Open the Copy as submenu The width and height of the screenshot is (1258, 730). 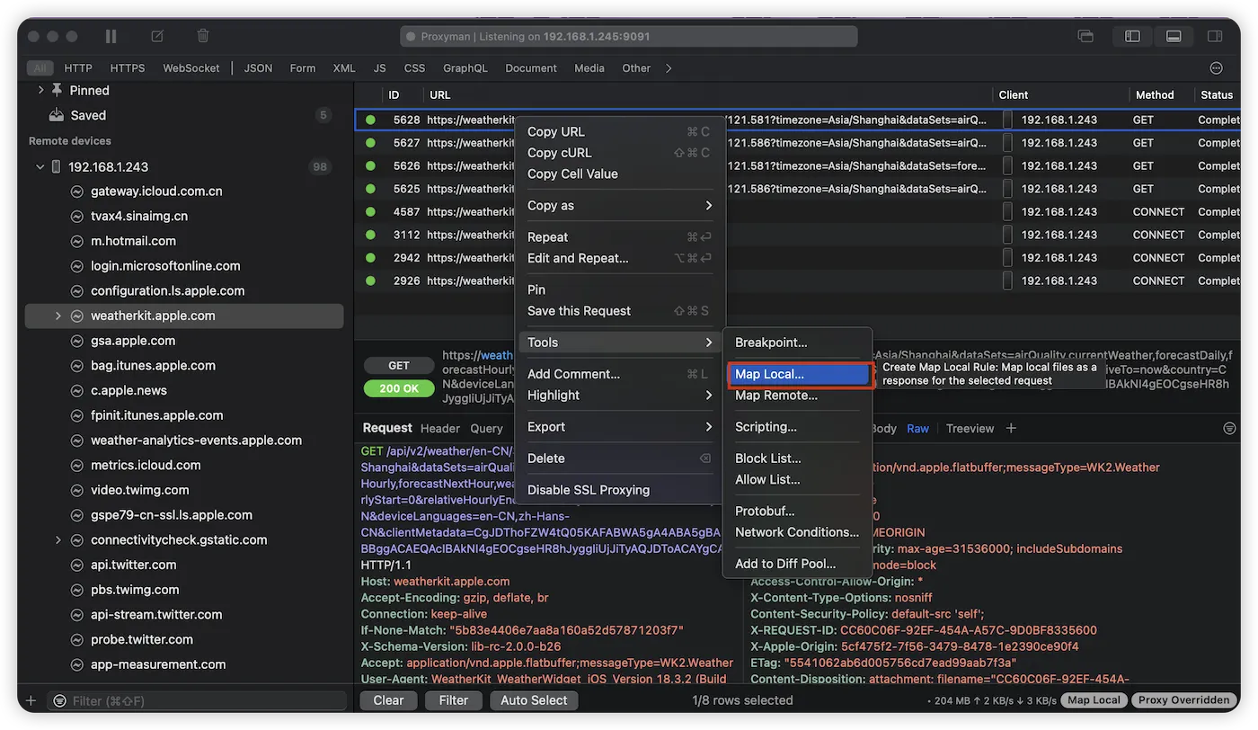pos(620,206)
